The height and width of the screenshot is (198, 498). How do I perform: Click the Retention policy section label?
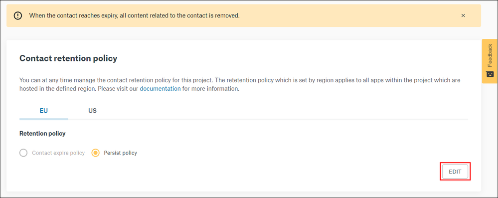tap(42, 134)
